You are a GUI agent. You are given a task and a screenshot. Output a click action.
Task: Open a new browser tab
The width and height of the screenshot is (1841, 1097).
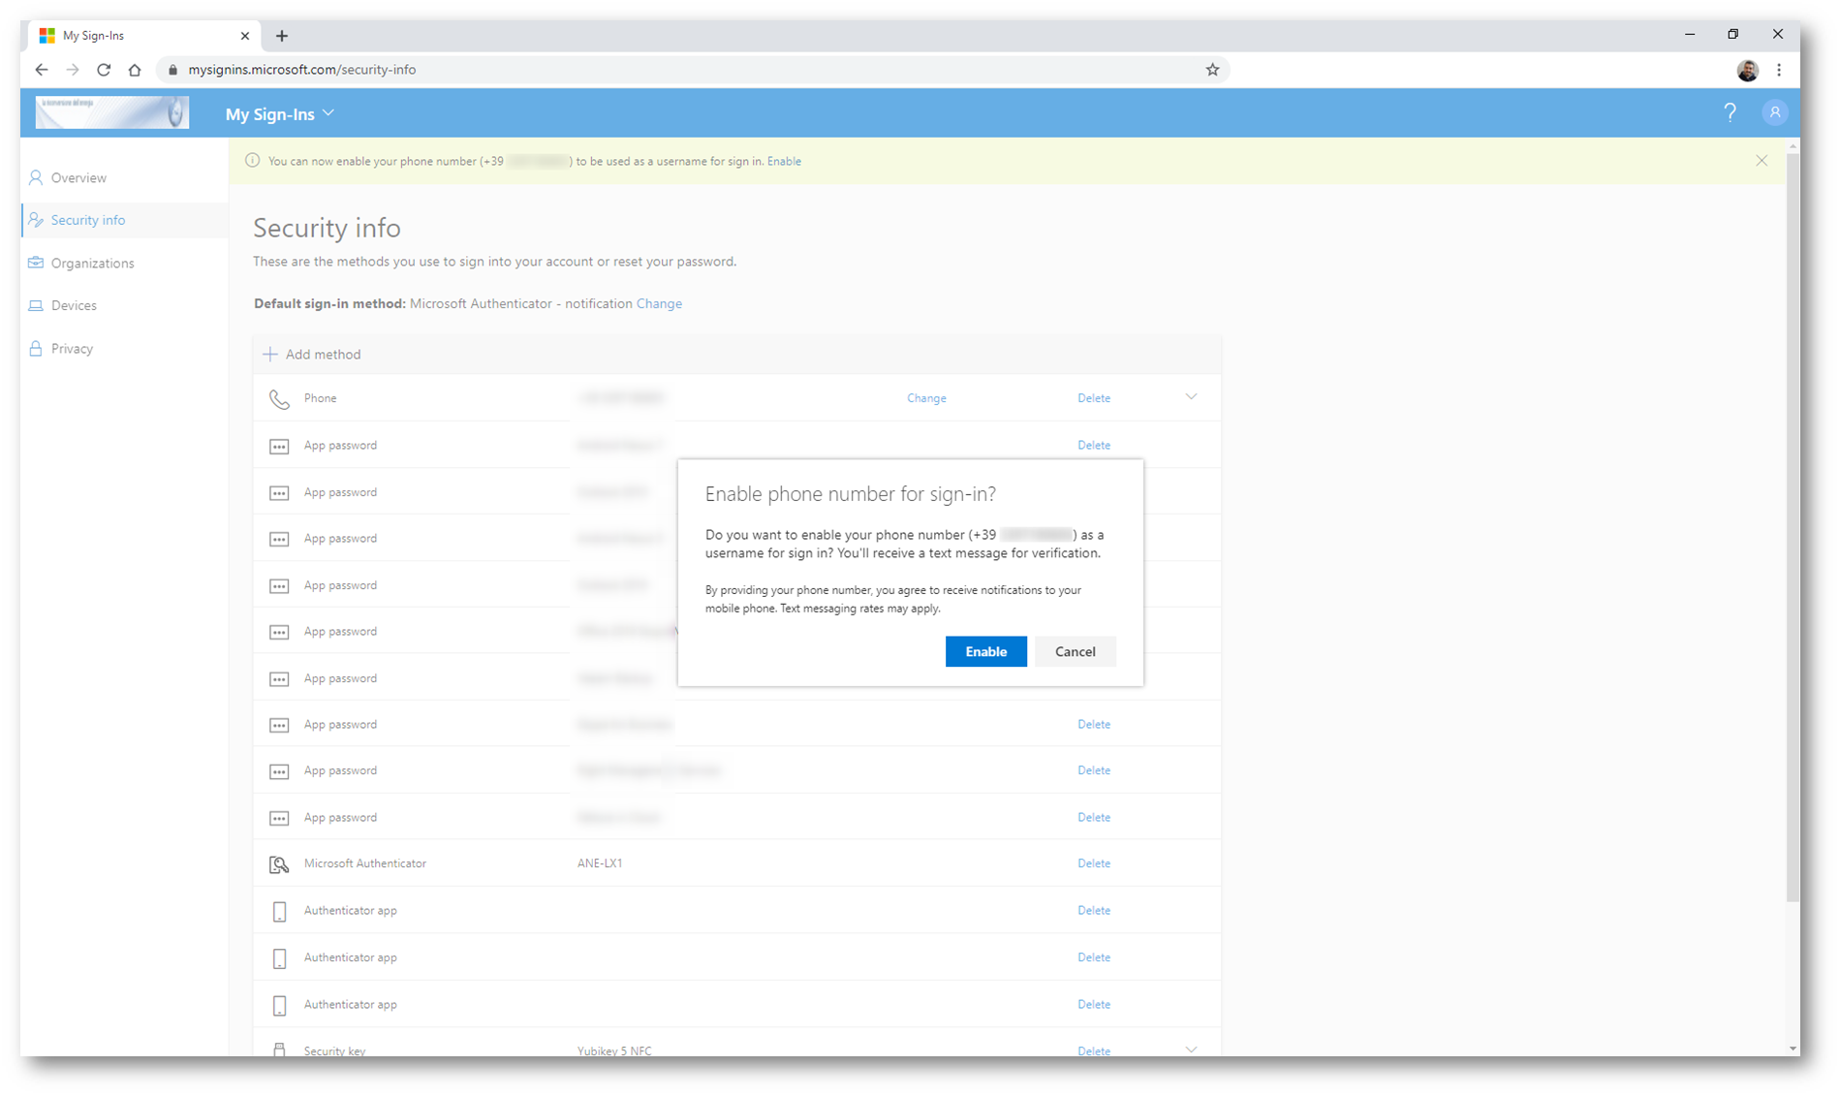point(282,36)
